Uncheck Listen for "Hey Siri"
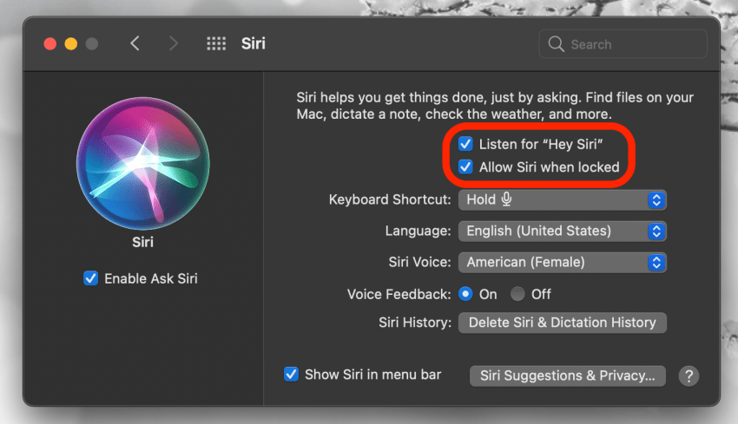The height and width of the screenshot is (424, 738). (x=466, y=144)
